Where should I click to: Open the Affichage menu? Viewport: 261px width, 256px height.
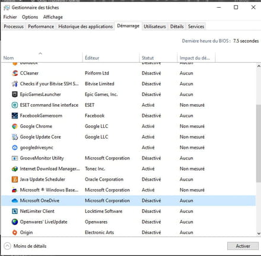[53, 17]
